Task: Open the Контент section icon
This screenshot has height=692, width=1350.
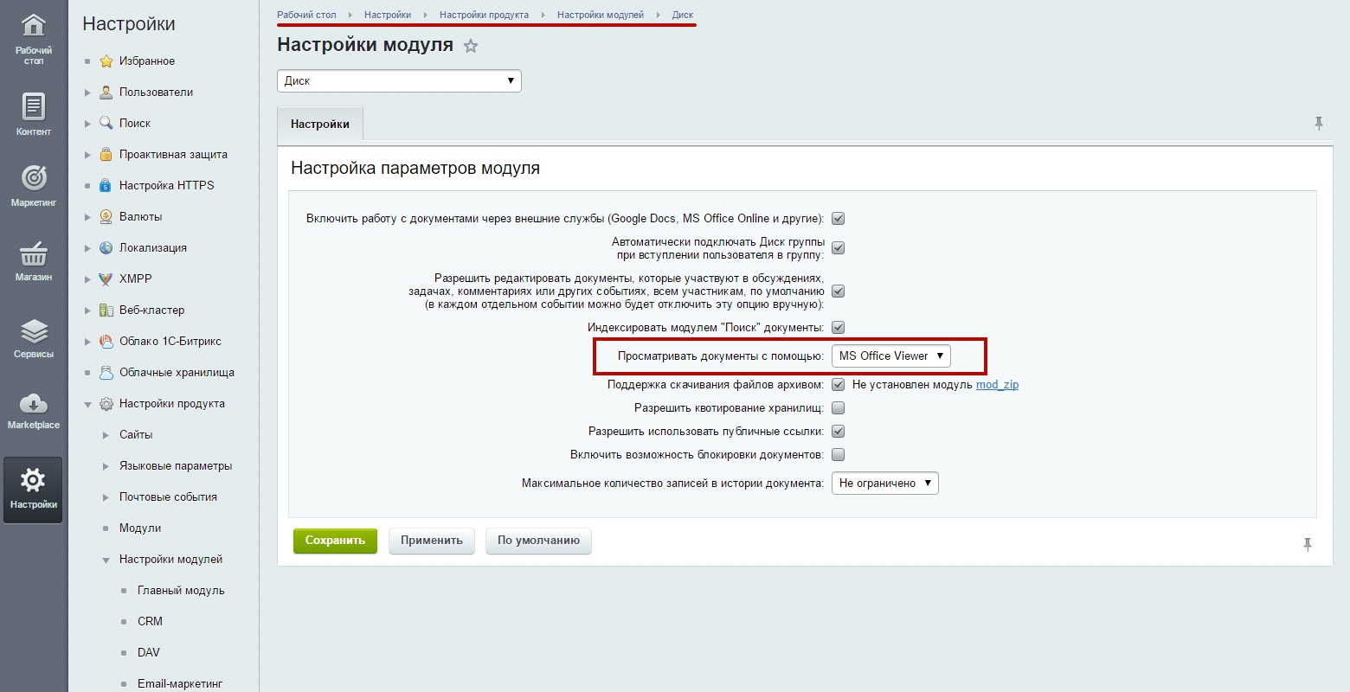Action: [33, 114]
